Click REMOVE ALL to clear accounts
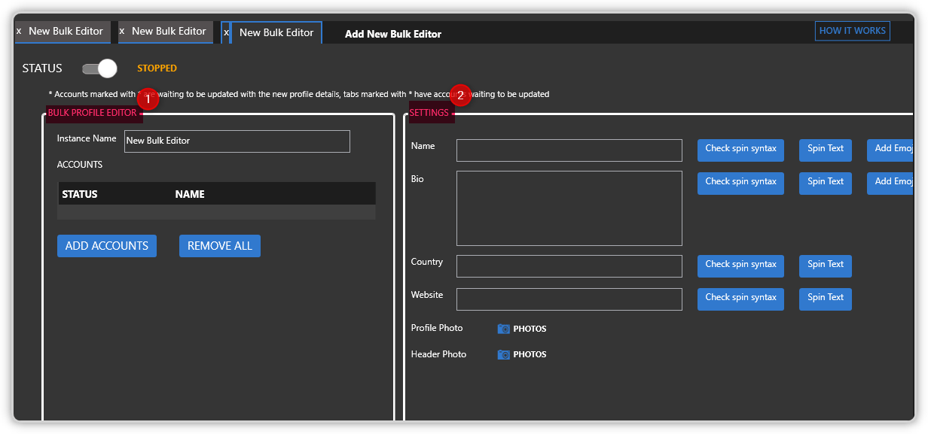The height and width of the screenshot is (434, 928). coord(219,245)
